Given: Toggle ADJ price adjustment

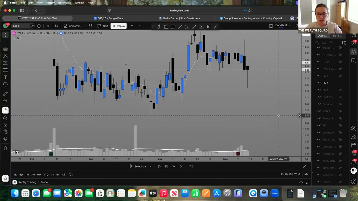Looking at the screenshot, I should tap(307, 174).
